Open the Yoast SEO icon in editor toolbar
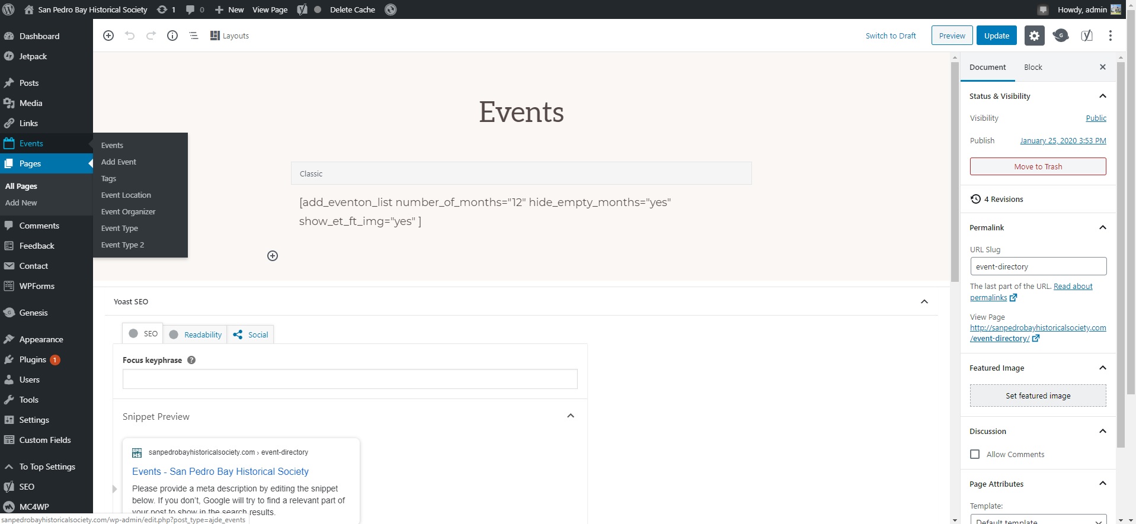This screenshot has height=524, width=1136. 1086,36
